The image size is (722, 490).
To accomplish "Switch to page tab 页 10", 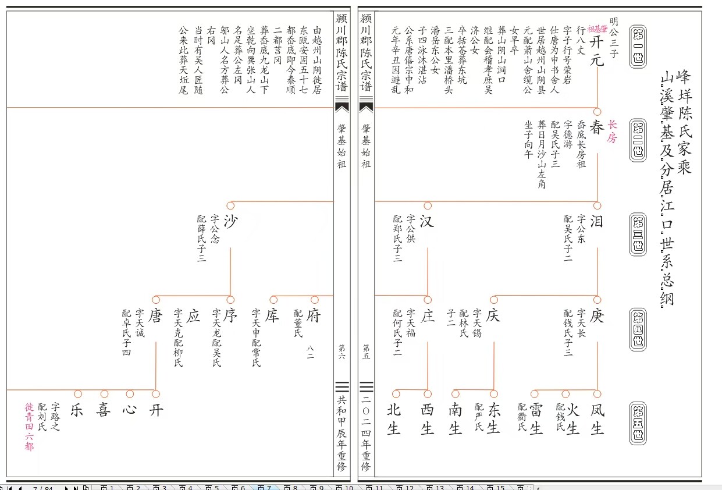I will click(x=346, y=488).
